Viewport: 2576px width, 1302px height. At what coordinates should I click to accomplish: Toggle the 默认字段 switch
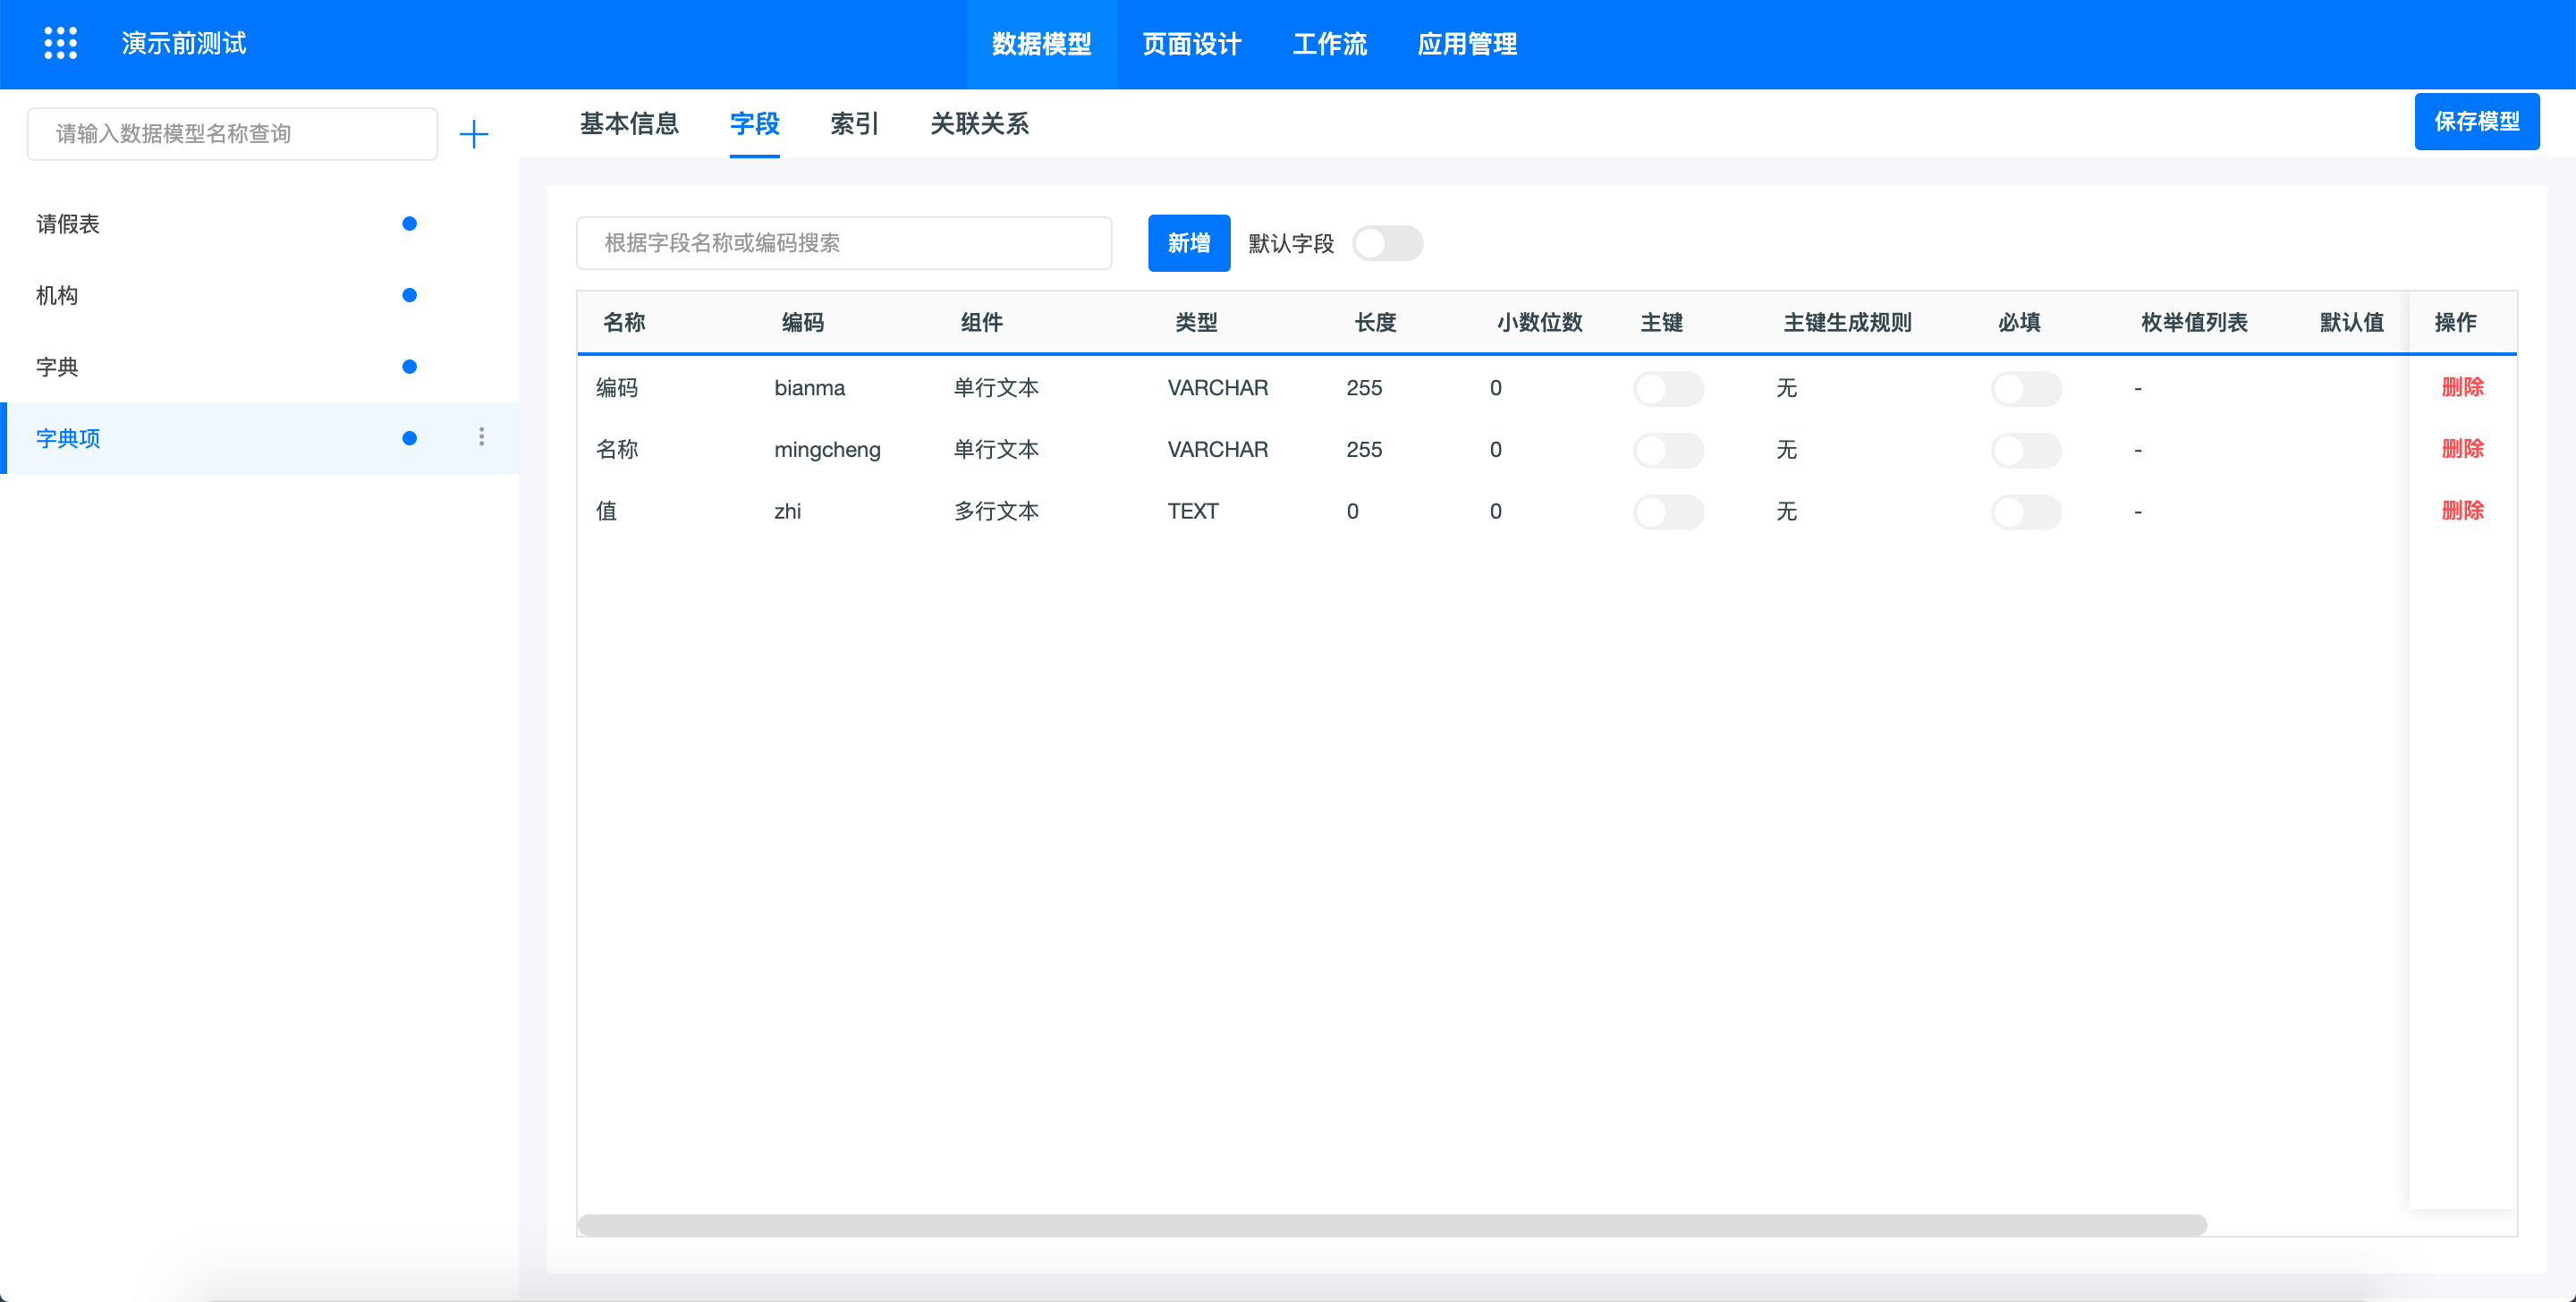pos(1387,243)
